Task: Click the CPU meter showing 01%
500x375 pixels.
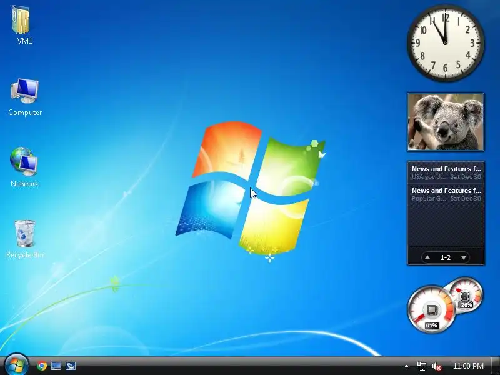Action: (431, 309)
